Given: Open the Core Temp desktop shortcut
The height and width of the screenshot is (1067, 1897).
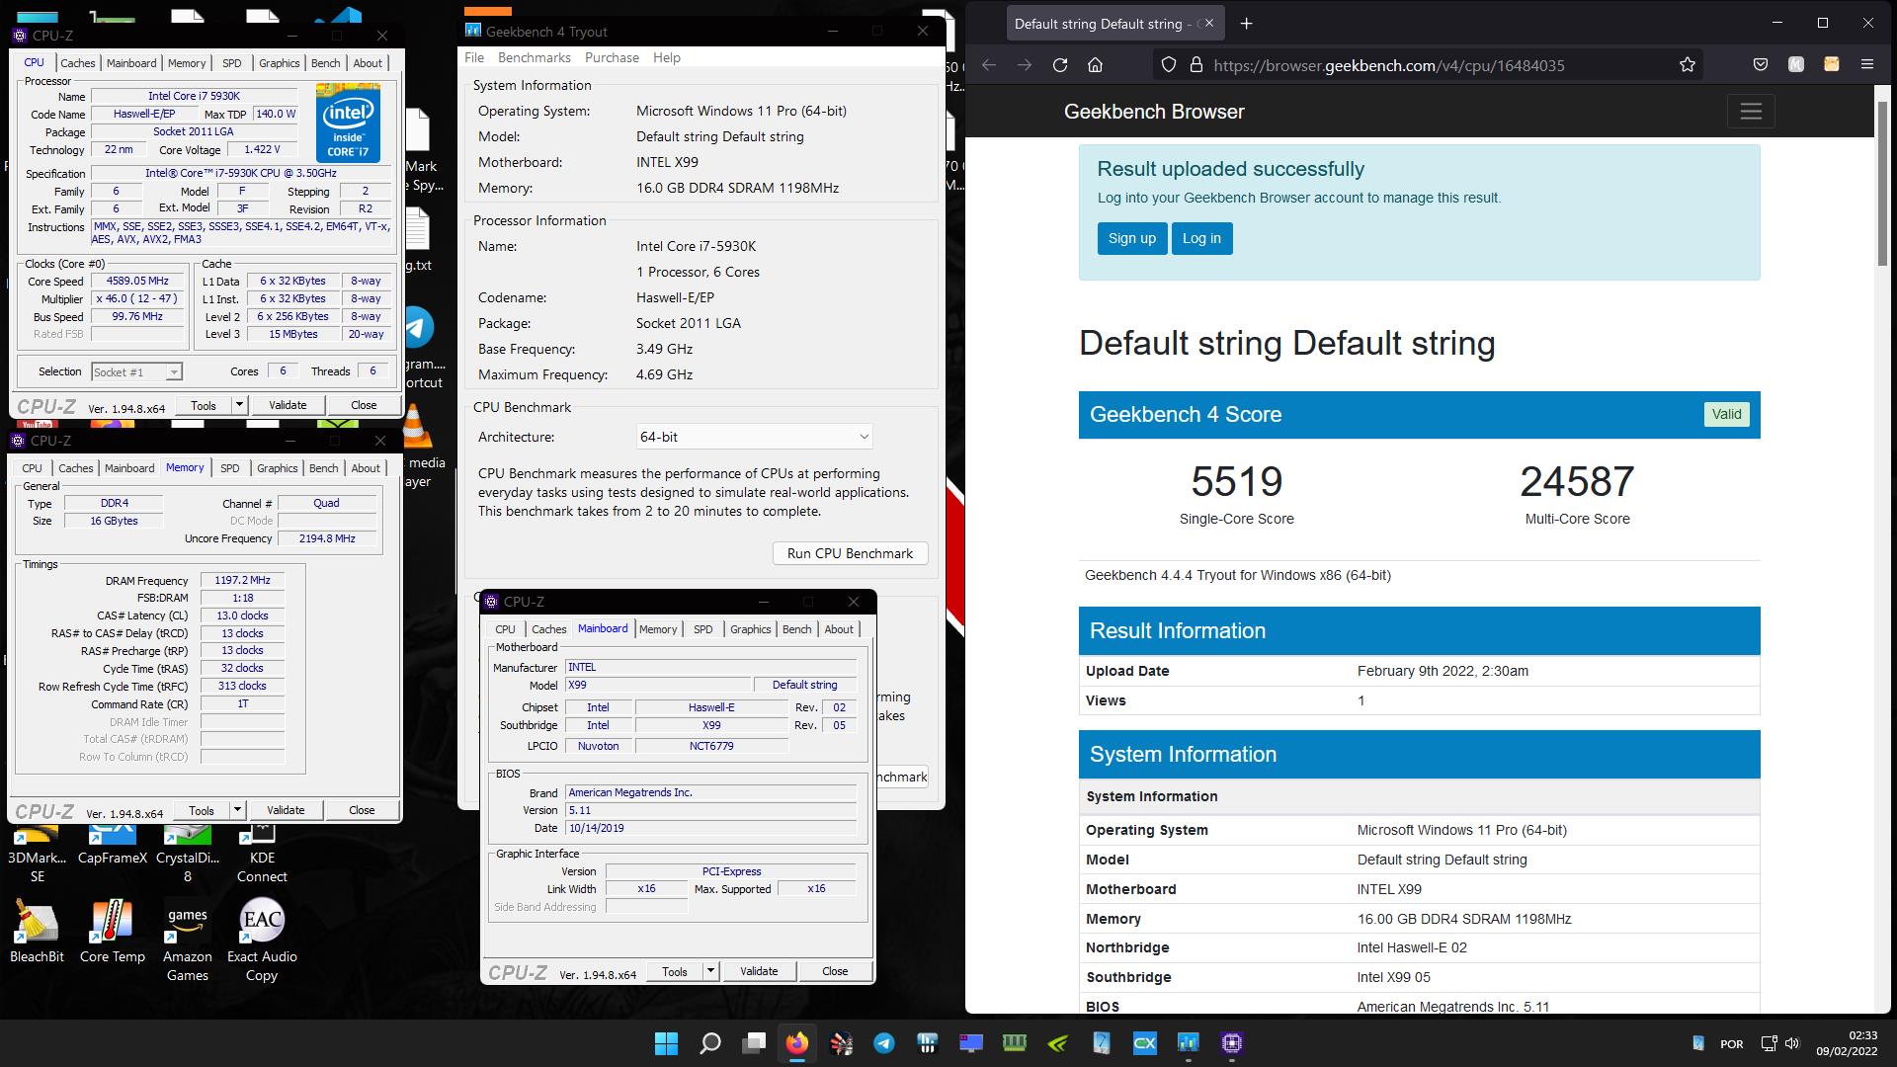Looking at the screenshot, I should [x=113, y=932].
